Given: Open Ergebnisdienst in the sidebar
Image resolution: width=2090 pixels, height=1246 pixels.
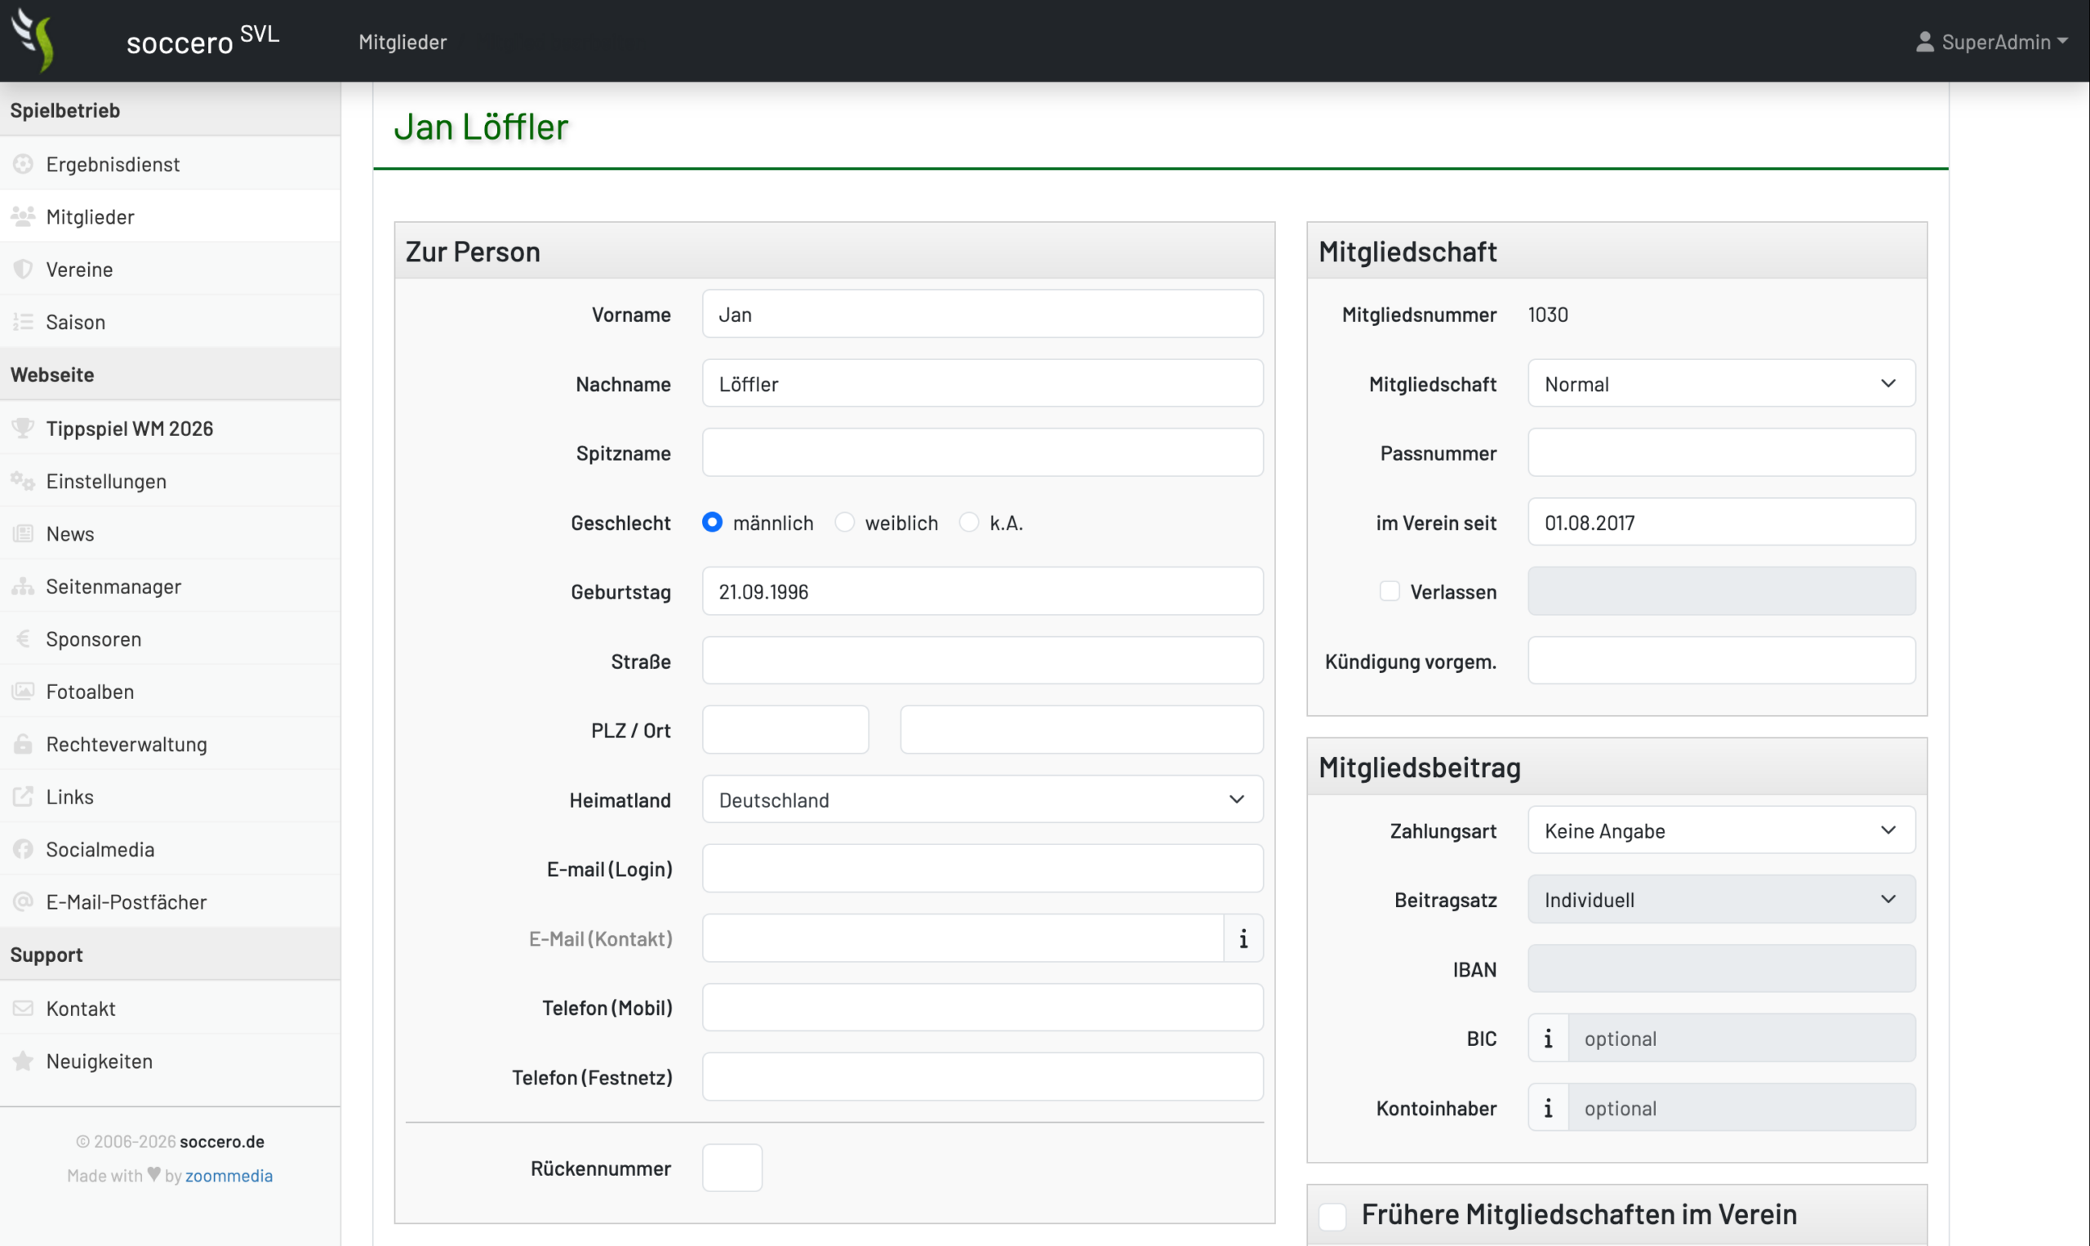Looking at the screenshot, I should [x=171, y=164].
